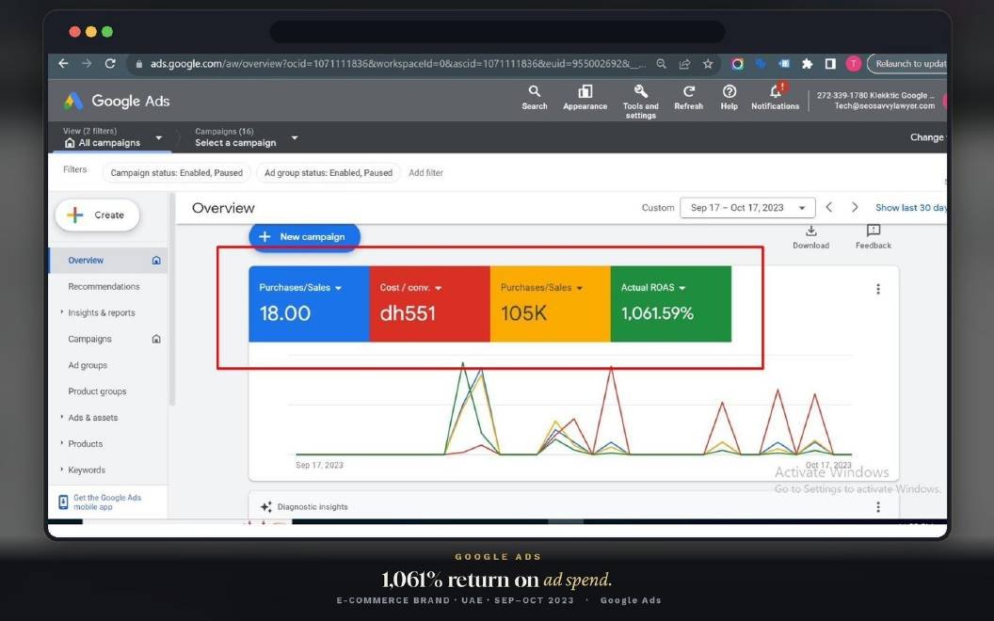Image resolution: width=994 pixels, height=621 pixels.
Task: Bookmark page with the star icon
Action: [x=708, y=63]
